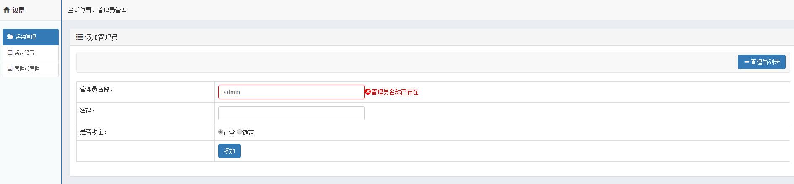Viewport: 794px width, 184px height.
Task: Click 管理员管理 in the 当前位置 breadcrumb
Action: pyautogui.click(x=112, y=10)
